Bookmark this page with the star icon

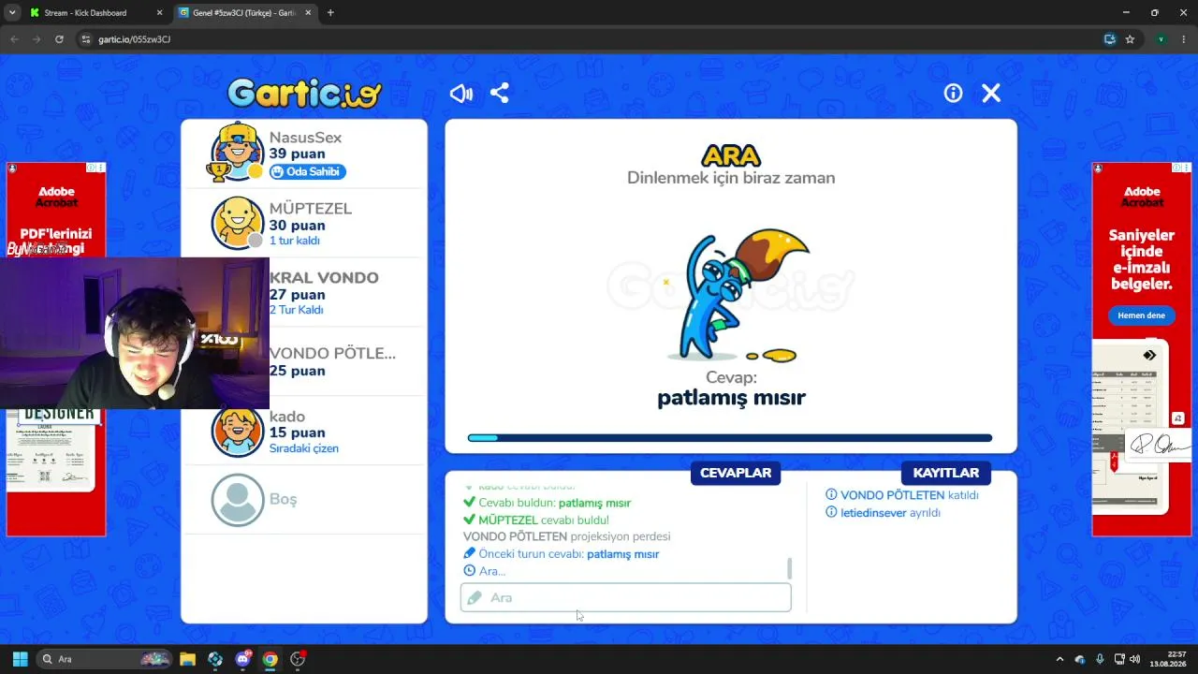(1130, 39)
